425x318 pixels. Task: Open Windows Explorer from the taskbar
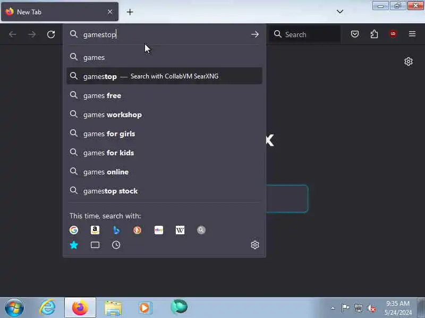click(113, 308)
